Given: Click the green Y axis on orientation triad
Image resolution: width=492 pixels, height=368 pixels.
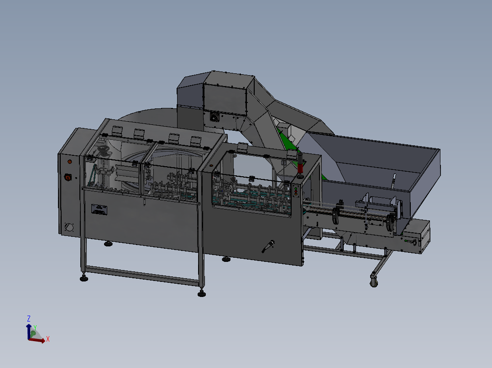Looking at the screenshot, I should coord(33,333).
